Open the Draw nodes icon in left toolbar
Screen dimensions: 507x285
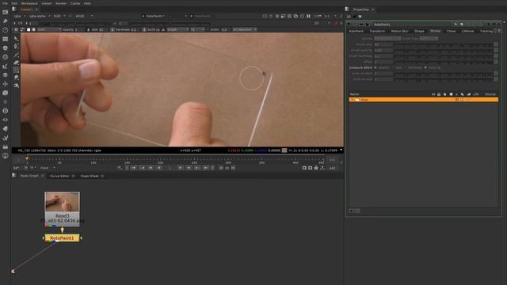pos(6,21)
